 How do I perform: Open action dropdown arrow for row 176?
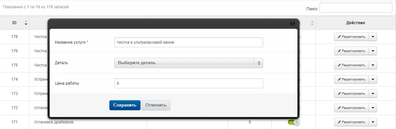[x=373, y=51]
